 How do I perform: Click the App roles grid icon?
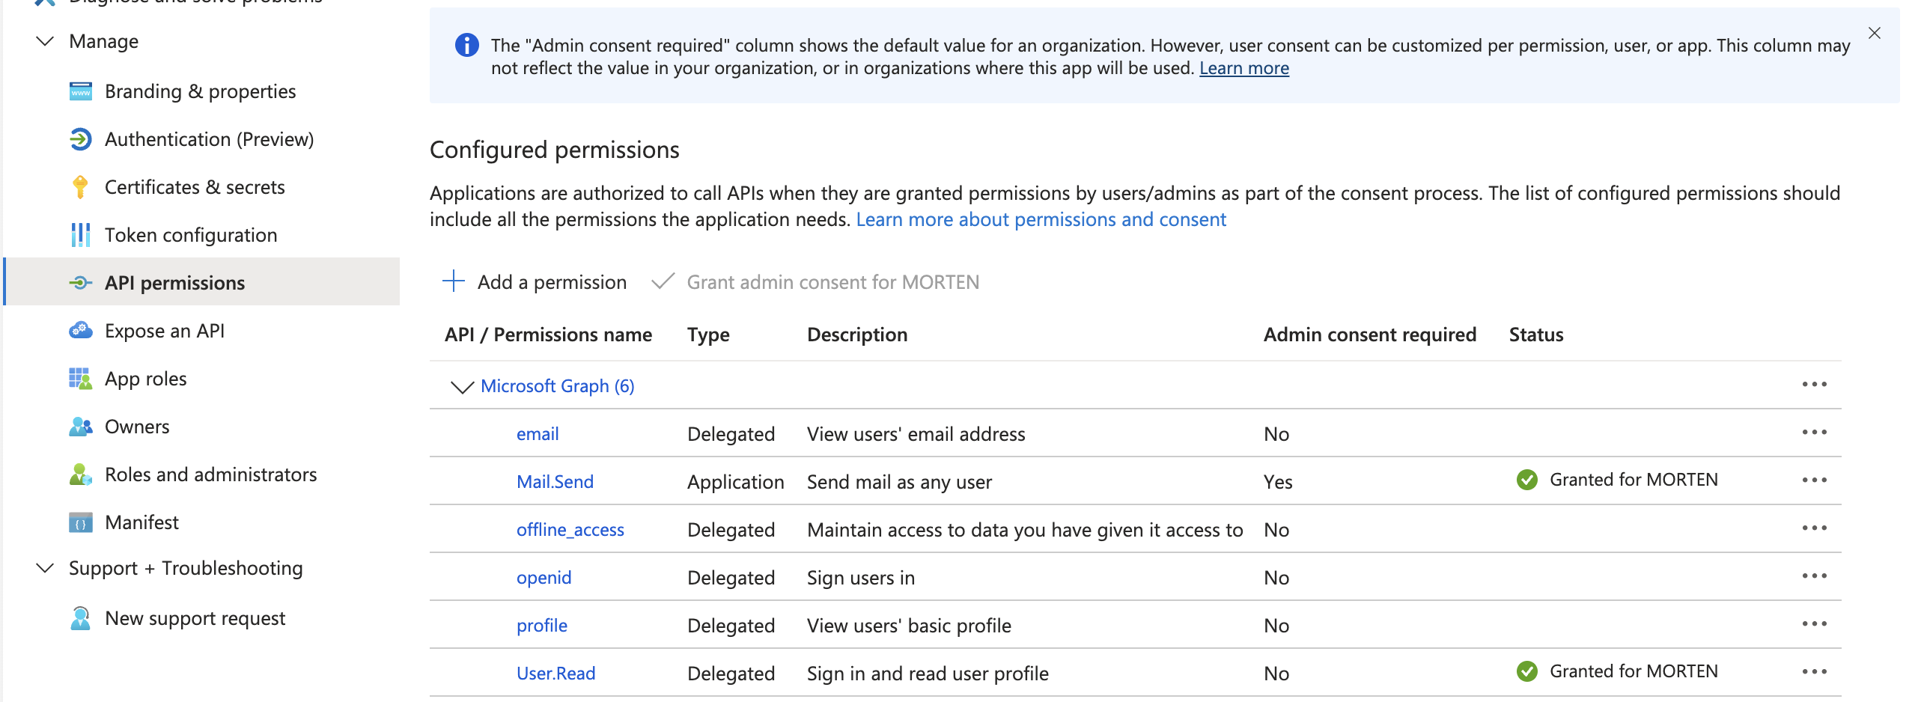tap(80, 379)
